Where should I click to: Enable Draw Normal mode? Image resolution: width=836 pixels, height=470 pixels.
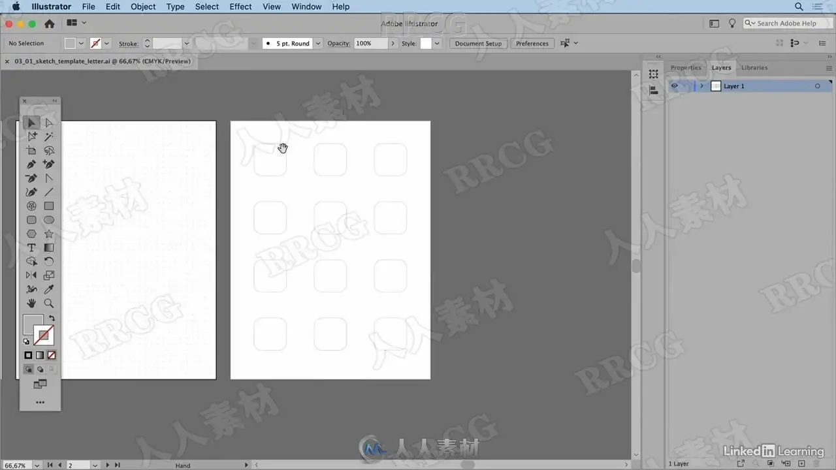tap(29, 369)
